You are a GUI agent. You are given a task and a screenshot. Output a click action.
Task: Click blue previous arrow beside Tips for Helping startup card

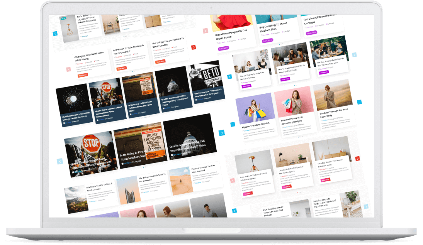point(229,77)
